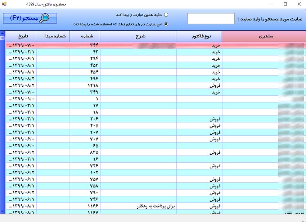This screenshot has height=222, width=306.
Task: Click scroll-down arrow of the left scrollbar
Action: pos(3,212)
